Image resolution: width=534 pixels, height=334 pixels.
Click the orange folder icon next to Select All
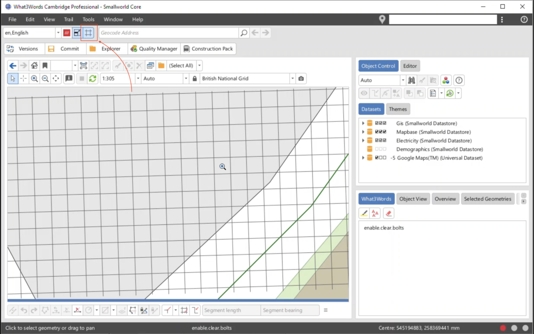(x=162, y=66)
